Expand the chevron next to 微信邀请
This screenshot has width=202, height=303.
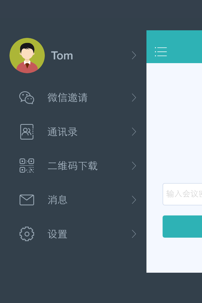pyautogui.click(x=134, y=98)
